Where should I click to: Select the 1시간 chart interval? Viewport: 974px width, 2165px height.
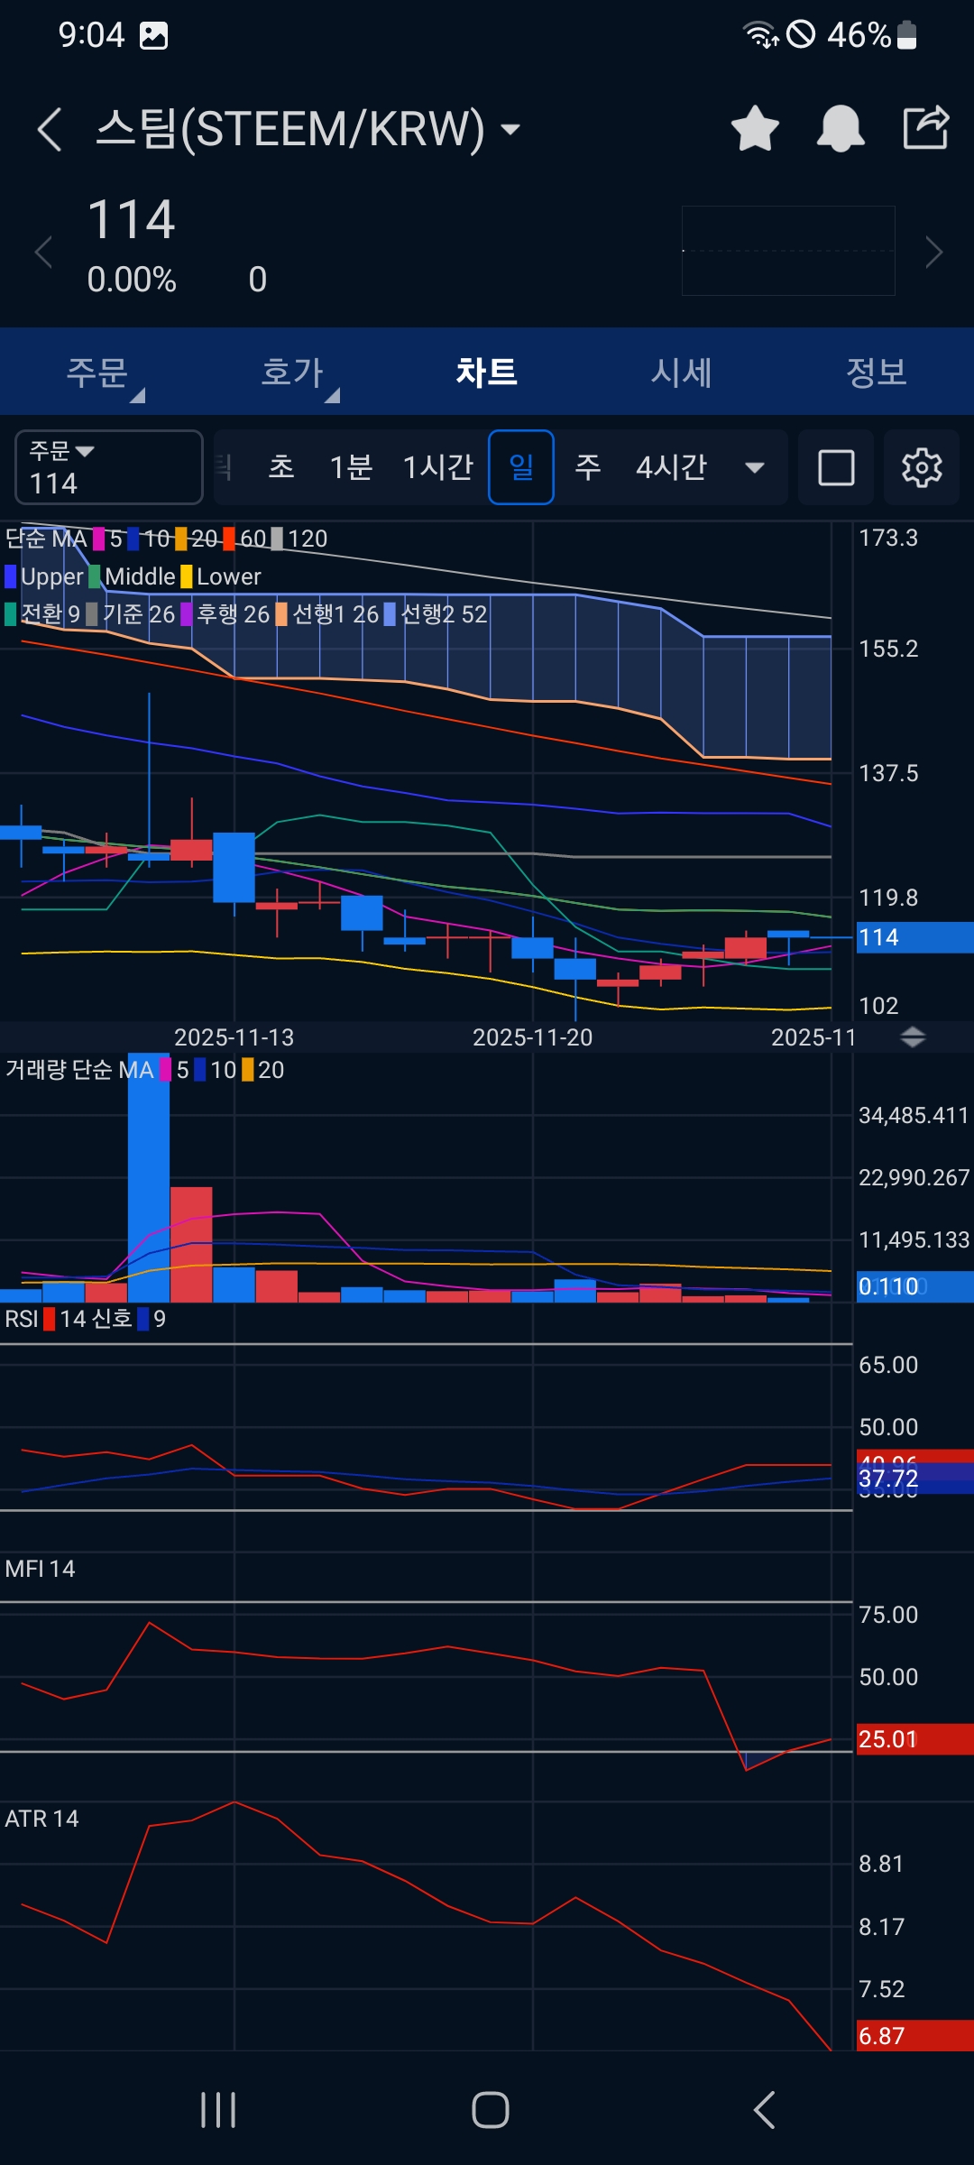[438, 467]
